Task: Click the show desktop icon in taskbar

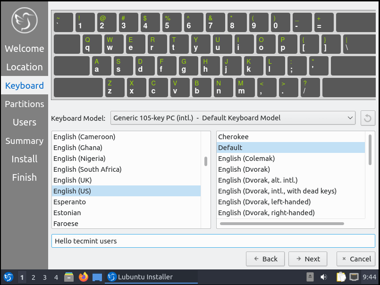Action: [x=97, y=277]
